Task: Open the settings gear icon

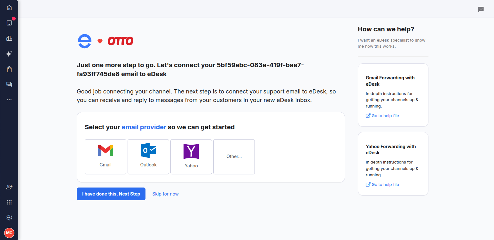Action: point(9,218)
